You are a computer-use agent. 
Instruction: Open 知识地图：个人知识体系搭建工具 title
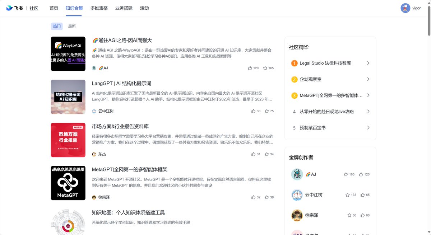pyautogui.click(x=128, y=213)
